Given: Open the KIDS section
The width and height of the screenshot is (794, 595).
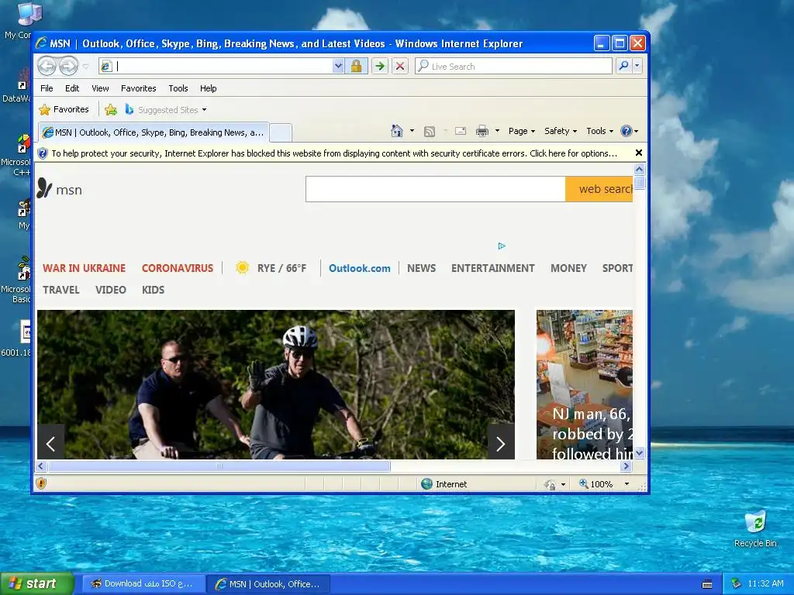Looking at the screenshot, I should (x=153, y=290).
